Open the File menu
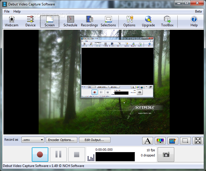Screen dimensions: 206x171 7,11
